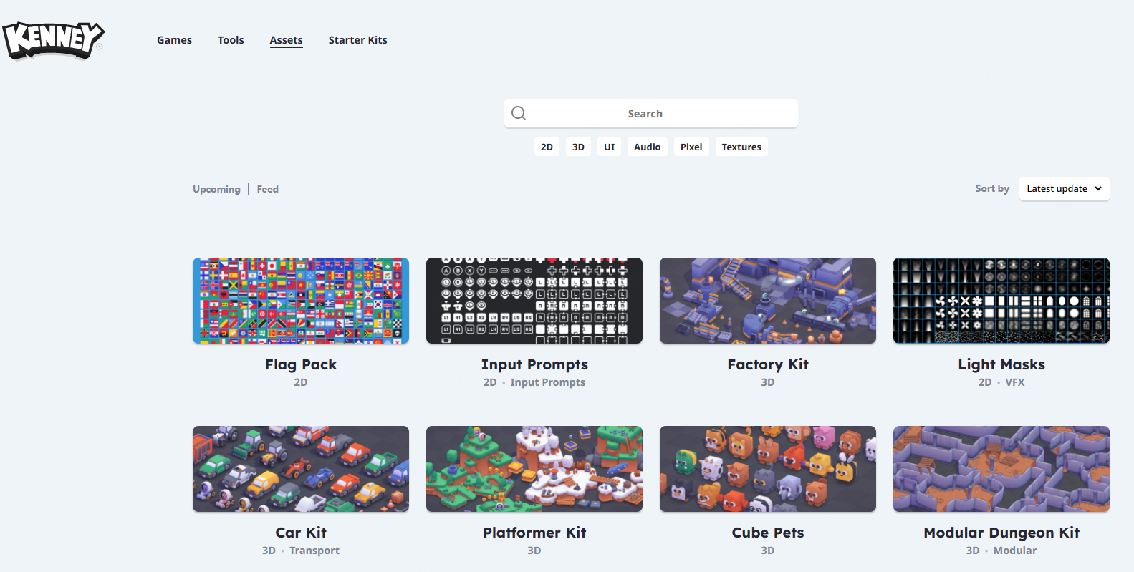Click the 3D tag under Factory Kit
The height and width of the screenshot is (572, 1134).
pos(768,382)
